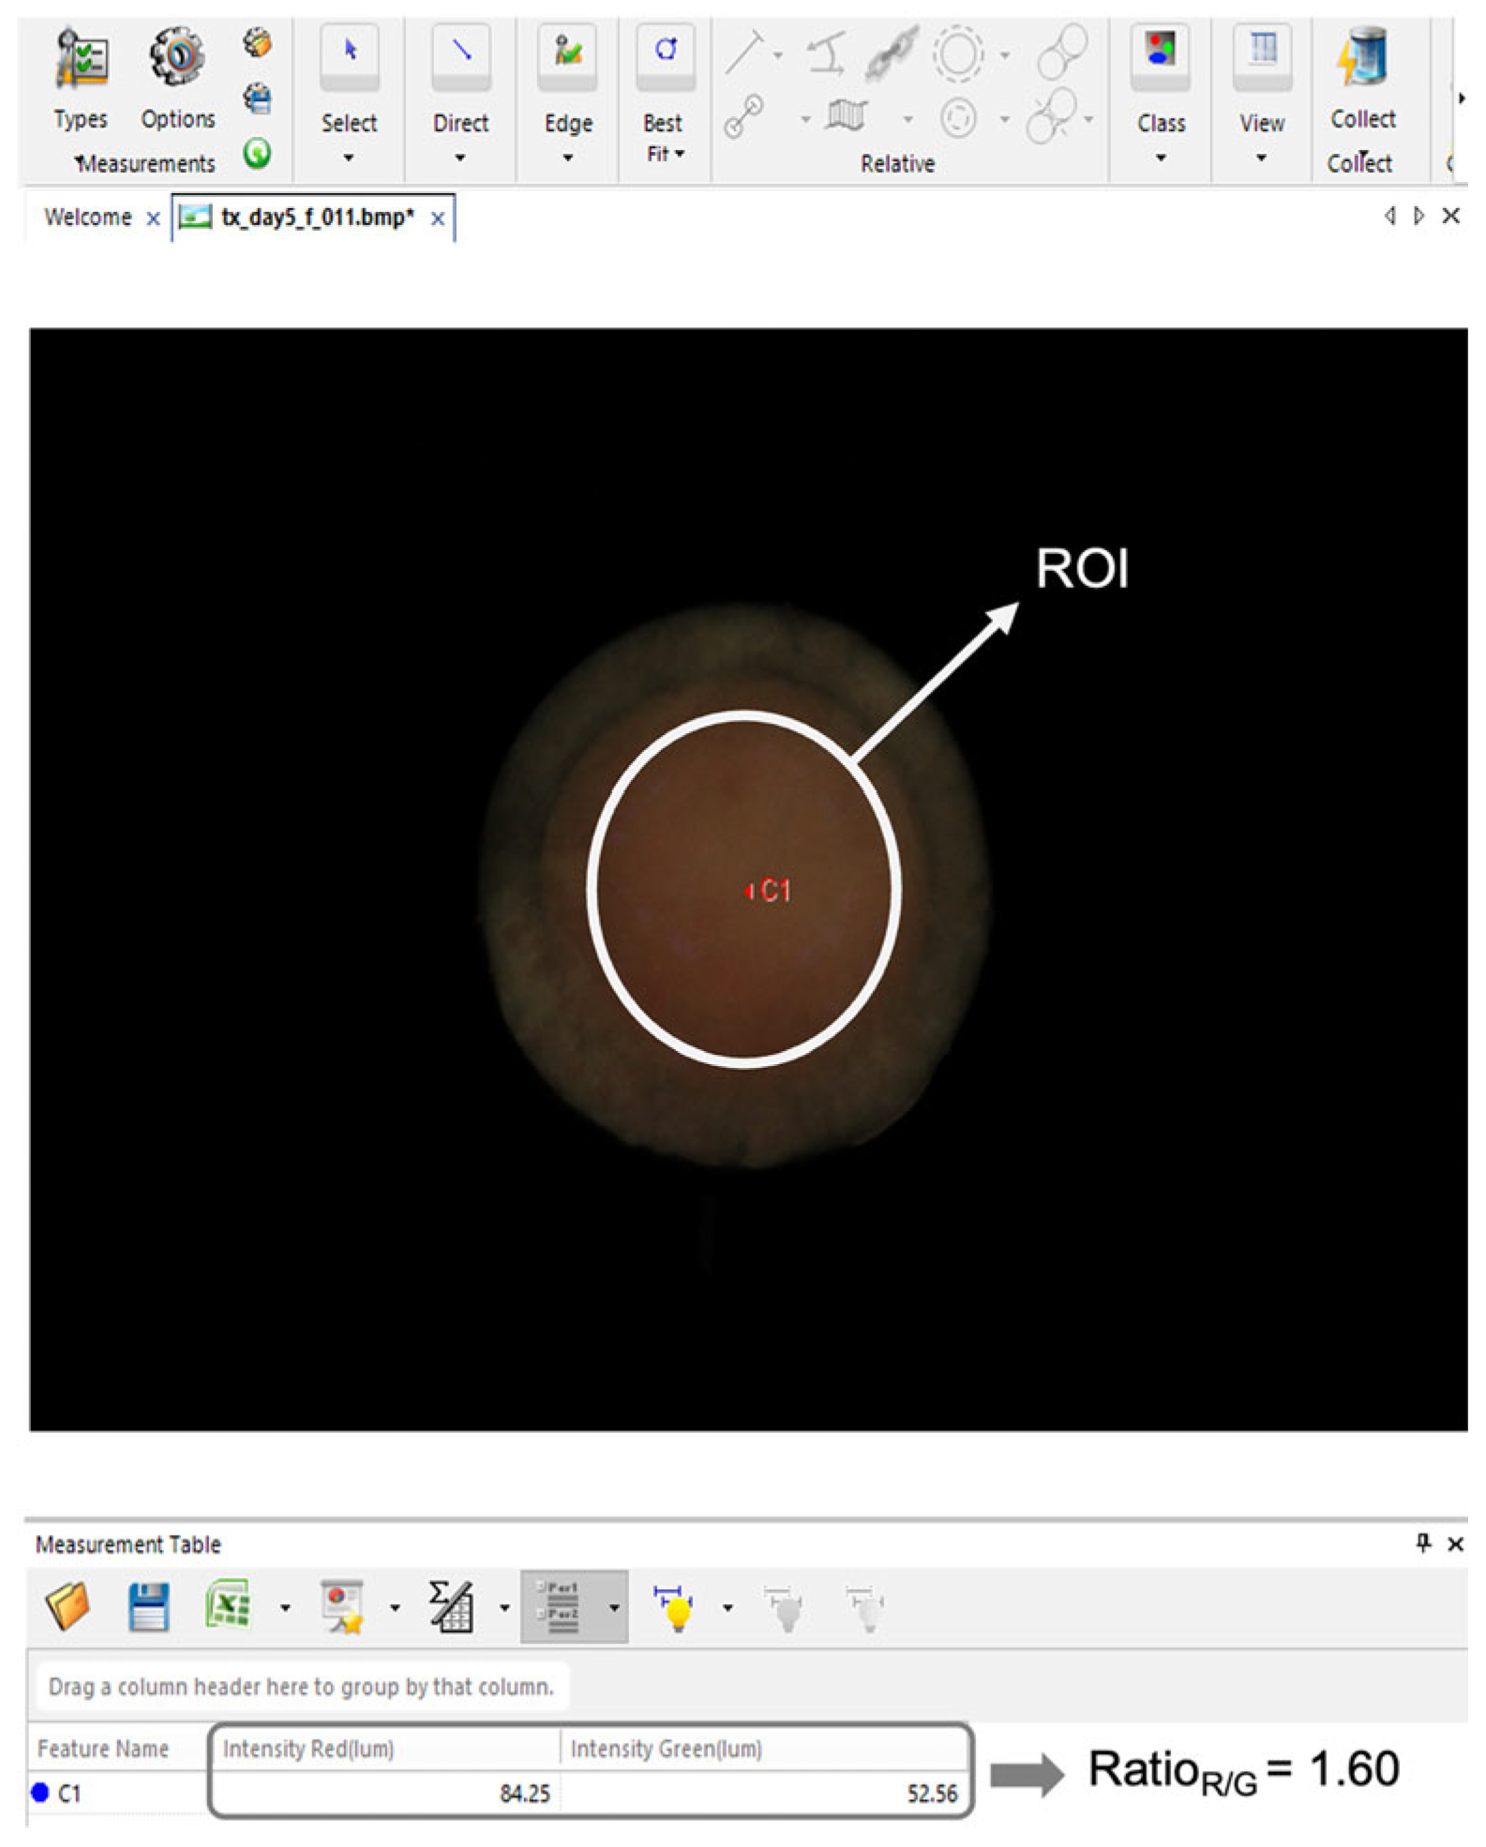Select the relative perpendicular line tool
The height and width of the screenshot is (1847, 1486).
pos(743,53)
